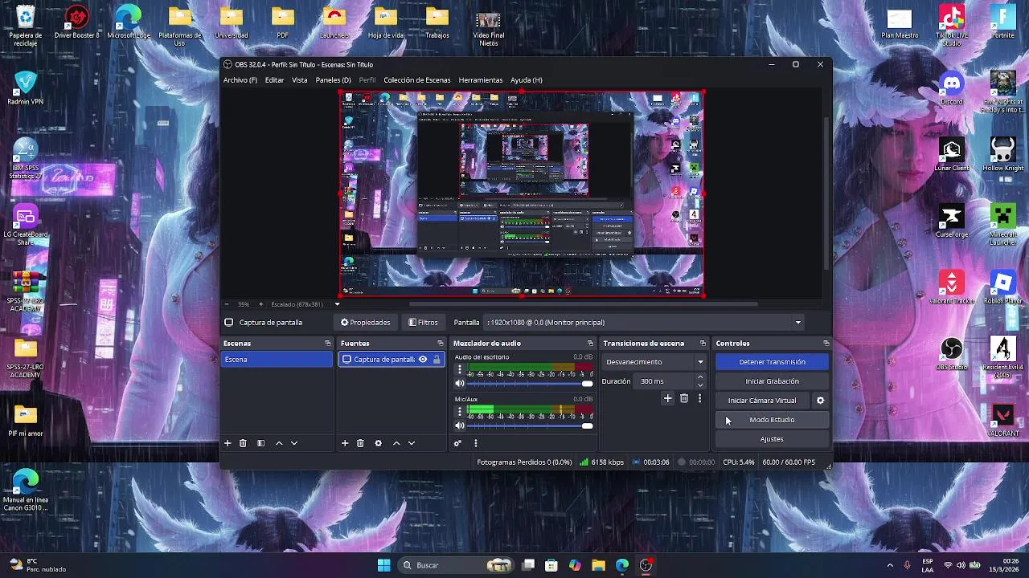Open the Archivo menu
Image resolution: width=1029 pixels, height=578 pixels.
click(x=240, y=80)
